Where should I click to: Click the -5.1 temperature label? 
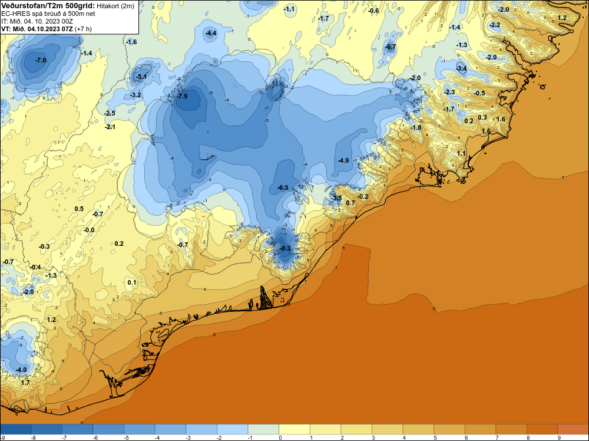coord(141,77)
